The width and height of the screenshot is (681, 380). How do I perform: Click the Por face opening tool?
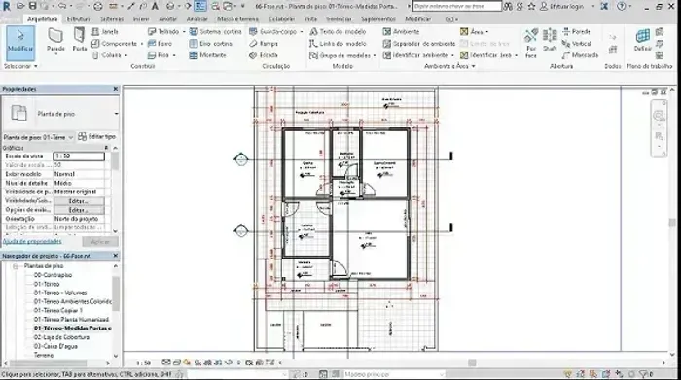pos(531,43)
